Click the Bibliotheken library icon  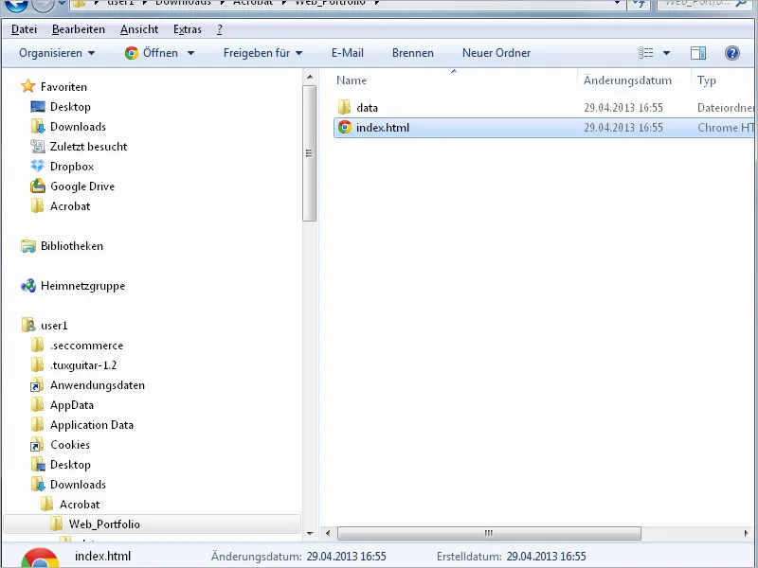(28, 246)
